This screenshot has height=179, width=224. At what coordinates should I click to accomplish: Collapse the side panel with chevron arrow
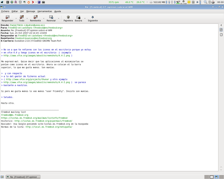coord(221,25)
